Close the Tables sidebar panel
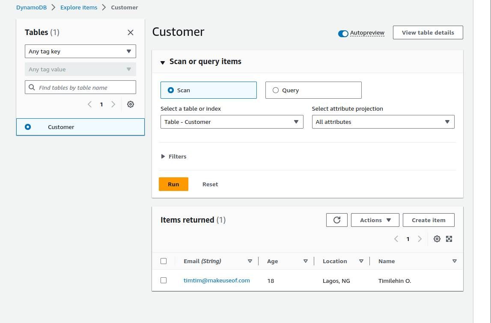This screenshot has width=491, height=323. coord(130,32)
